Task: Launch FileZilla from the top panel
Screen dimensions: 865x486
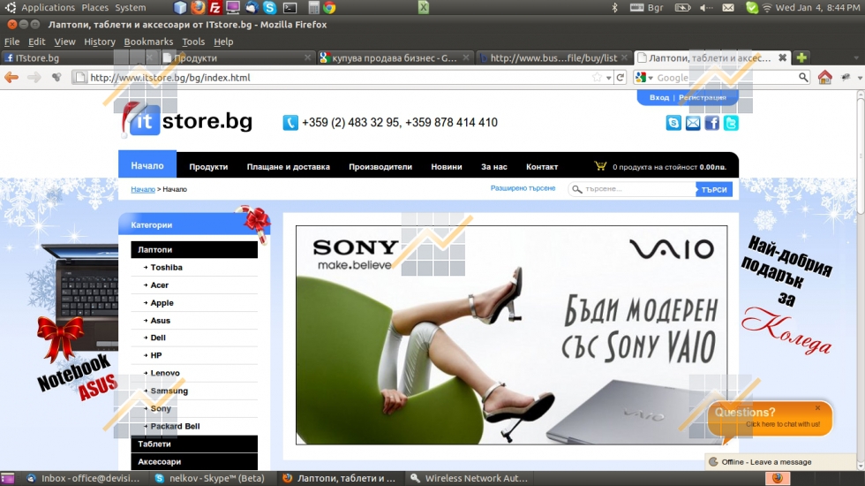Action: [x=215, y=7]
